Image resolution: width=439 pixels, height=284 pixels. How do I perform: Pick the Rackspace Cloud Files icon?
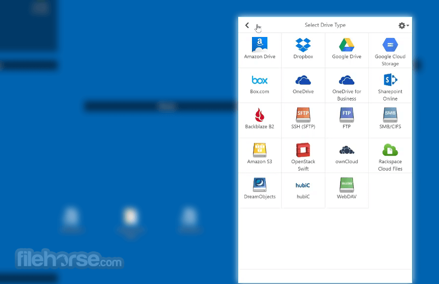point(390,150)
